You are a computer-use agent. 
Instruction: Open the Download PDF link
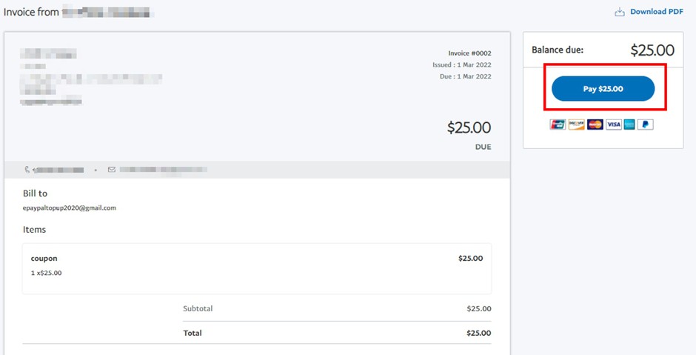tap(657, 12)
